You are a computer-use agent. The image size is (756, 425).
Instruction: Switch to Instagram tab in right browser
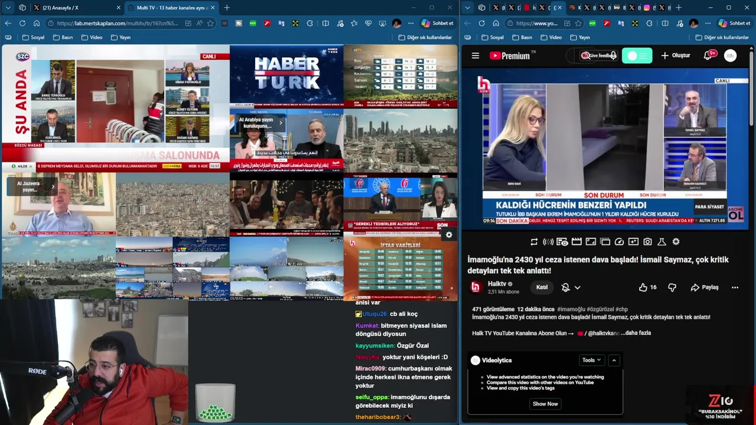647,8
